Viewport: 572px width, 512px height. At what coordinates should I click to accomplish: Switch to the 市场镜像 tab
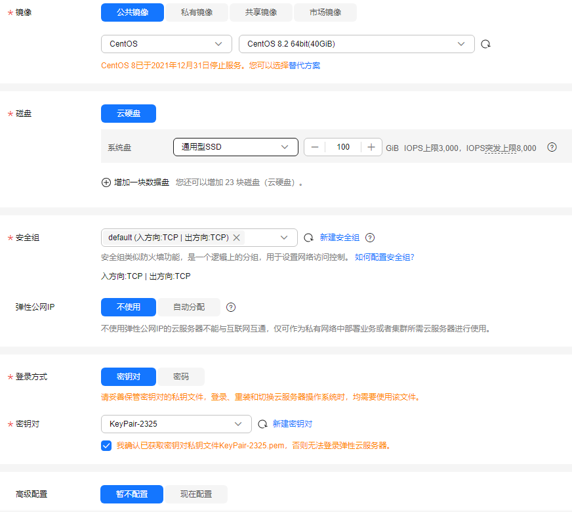(x=325, y=12)
